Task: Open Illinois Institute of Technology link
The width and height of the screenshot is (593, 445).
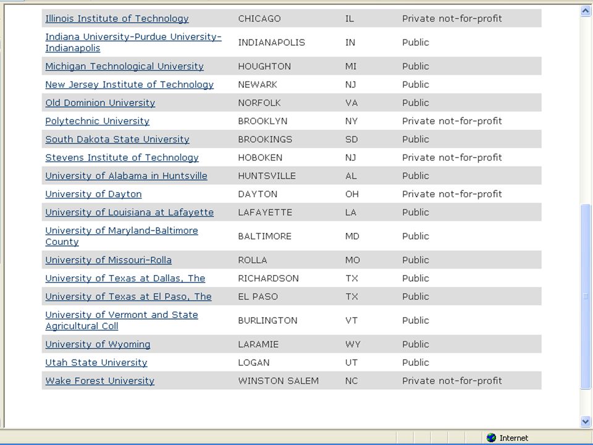Action: point(117,19)
